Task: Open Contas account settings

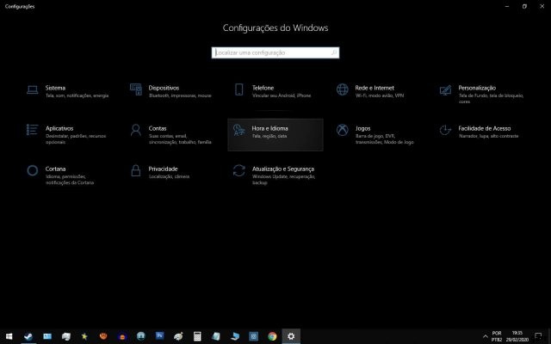Action: point(158,128)
